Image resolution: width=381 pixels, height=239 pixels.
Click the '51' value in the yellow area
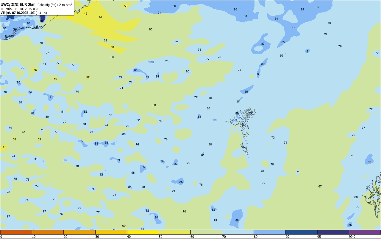101,17
